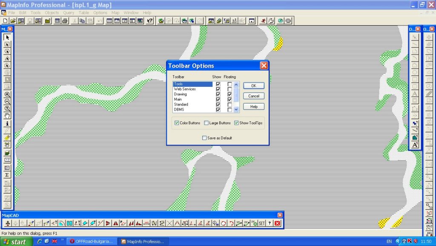Click the Sum statistics tool icon
436x246 pixels.
click(7, 175)
